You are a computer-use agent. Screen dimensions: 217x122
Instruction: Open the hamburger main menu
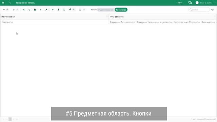(x=3, y=3)
